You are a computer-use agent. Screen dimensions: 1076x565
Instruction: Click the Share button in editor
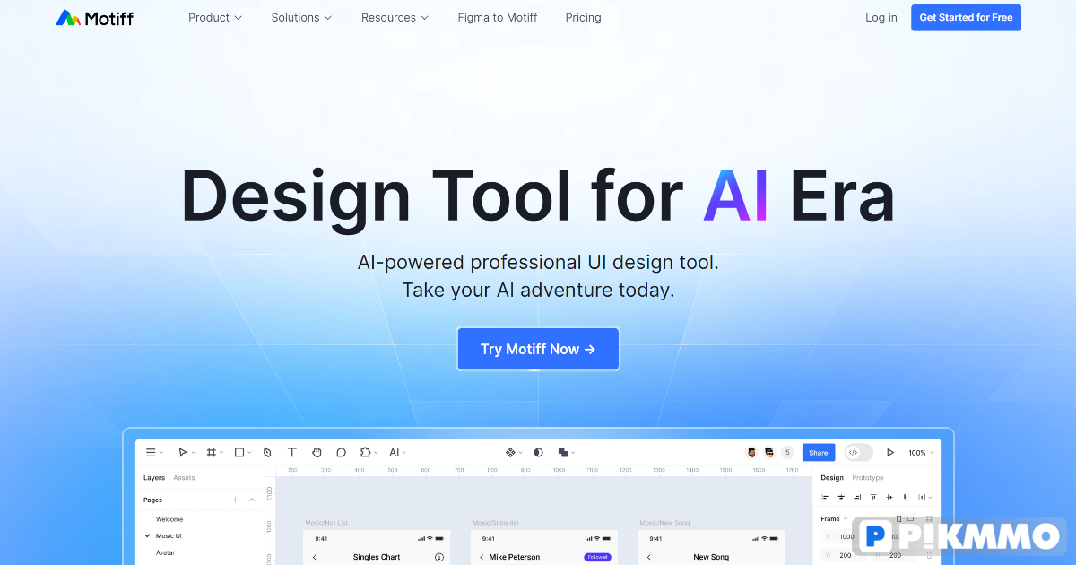(x=819, y=453)
